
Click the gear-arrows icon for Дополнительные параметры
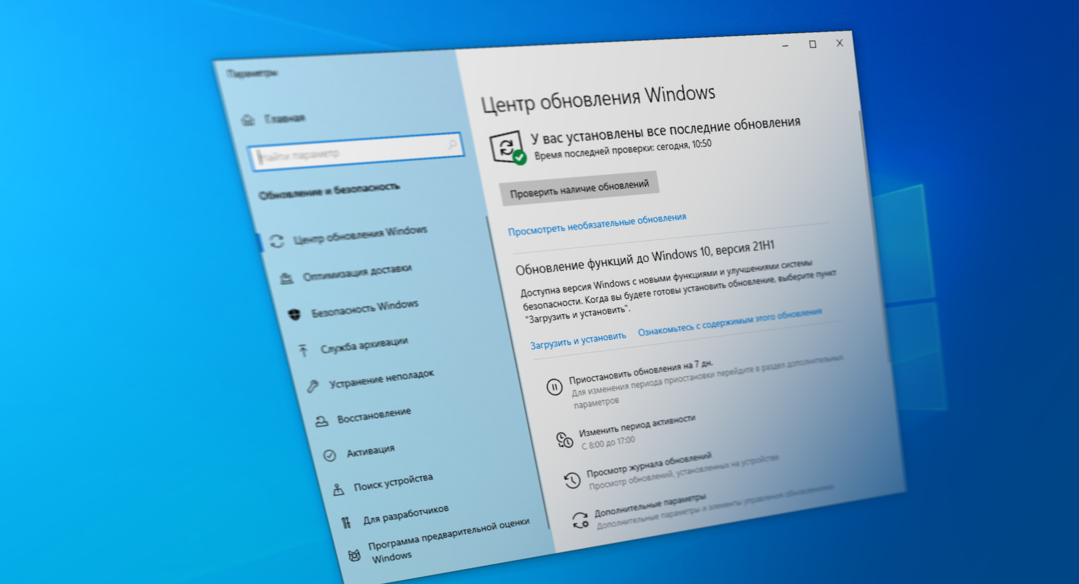pos(580,521)
